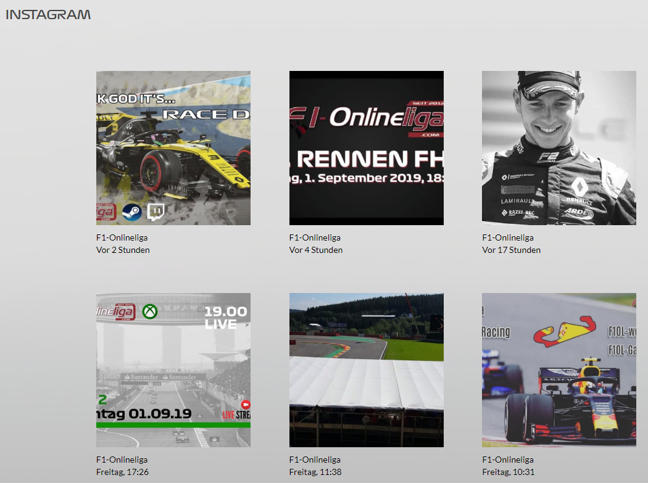The image size is (648, 483).
Task: Click the yellow-red track map icon
Action: [x=567, y=331]
